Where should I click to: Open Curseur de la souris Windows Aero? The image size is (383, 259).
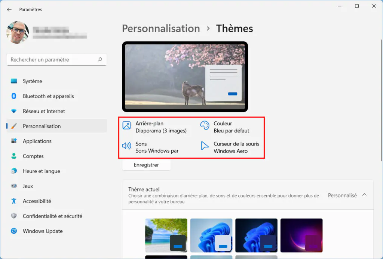coord(230,147)
